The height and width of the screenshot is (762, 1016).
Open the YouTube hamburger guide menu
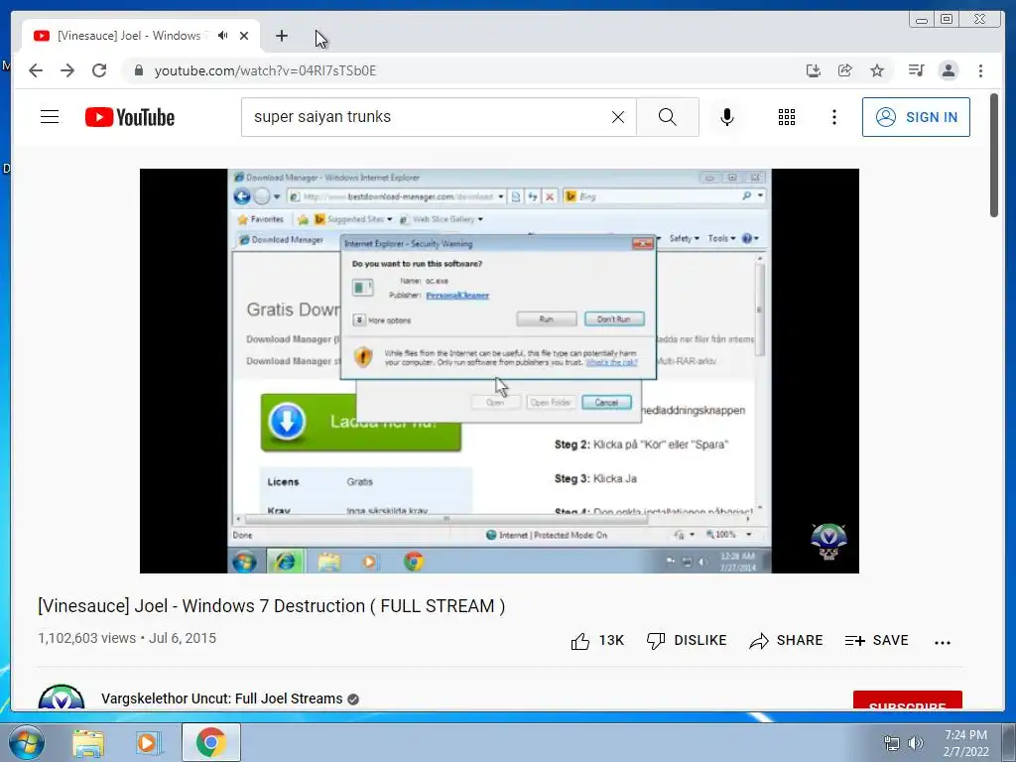pos(50,117)
